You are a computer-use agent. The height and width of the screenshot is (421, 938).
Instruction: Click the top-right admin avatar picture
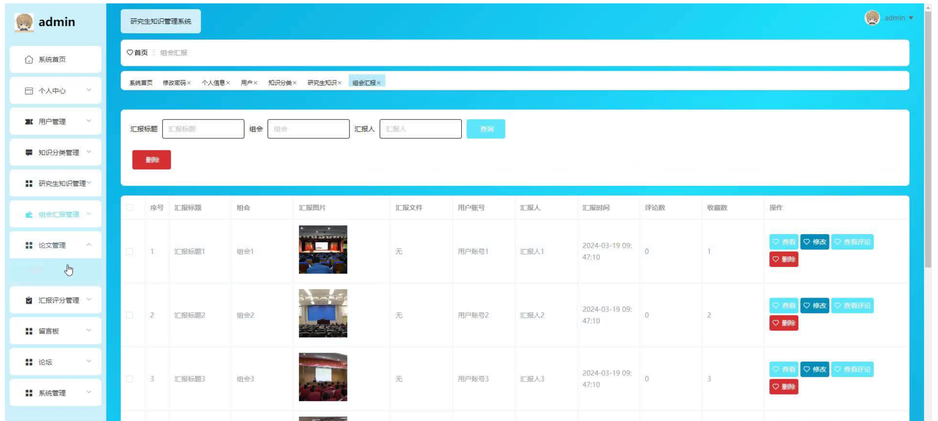click(872, 18)
